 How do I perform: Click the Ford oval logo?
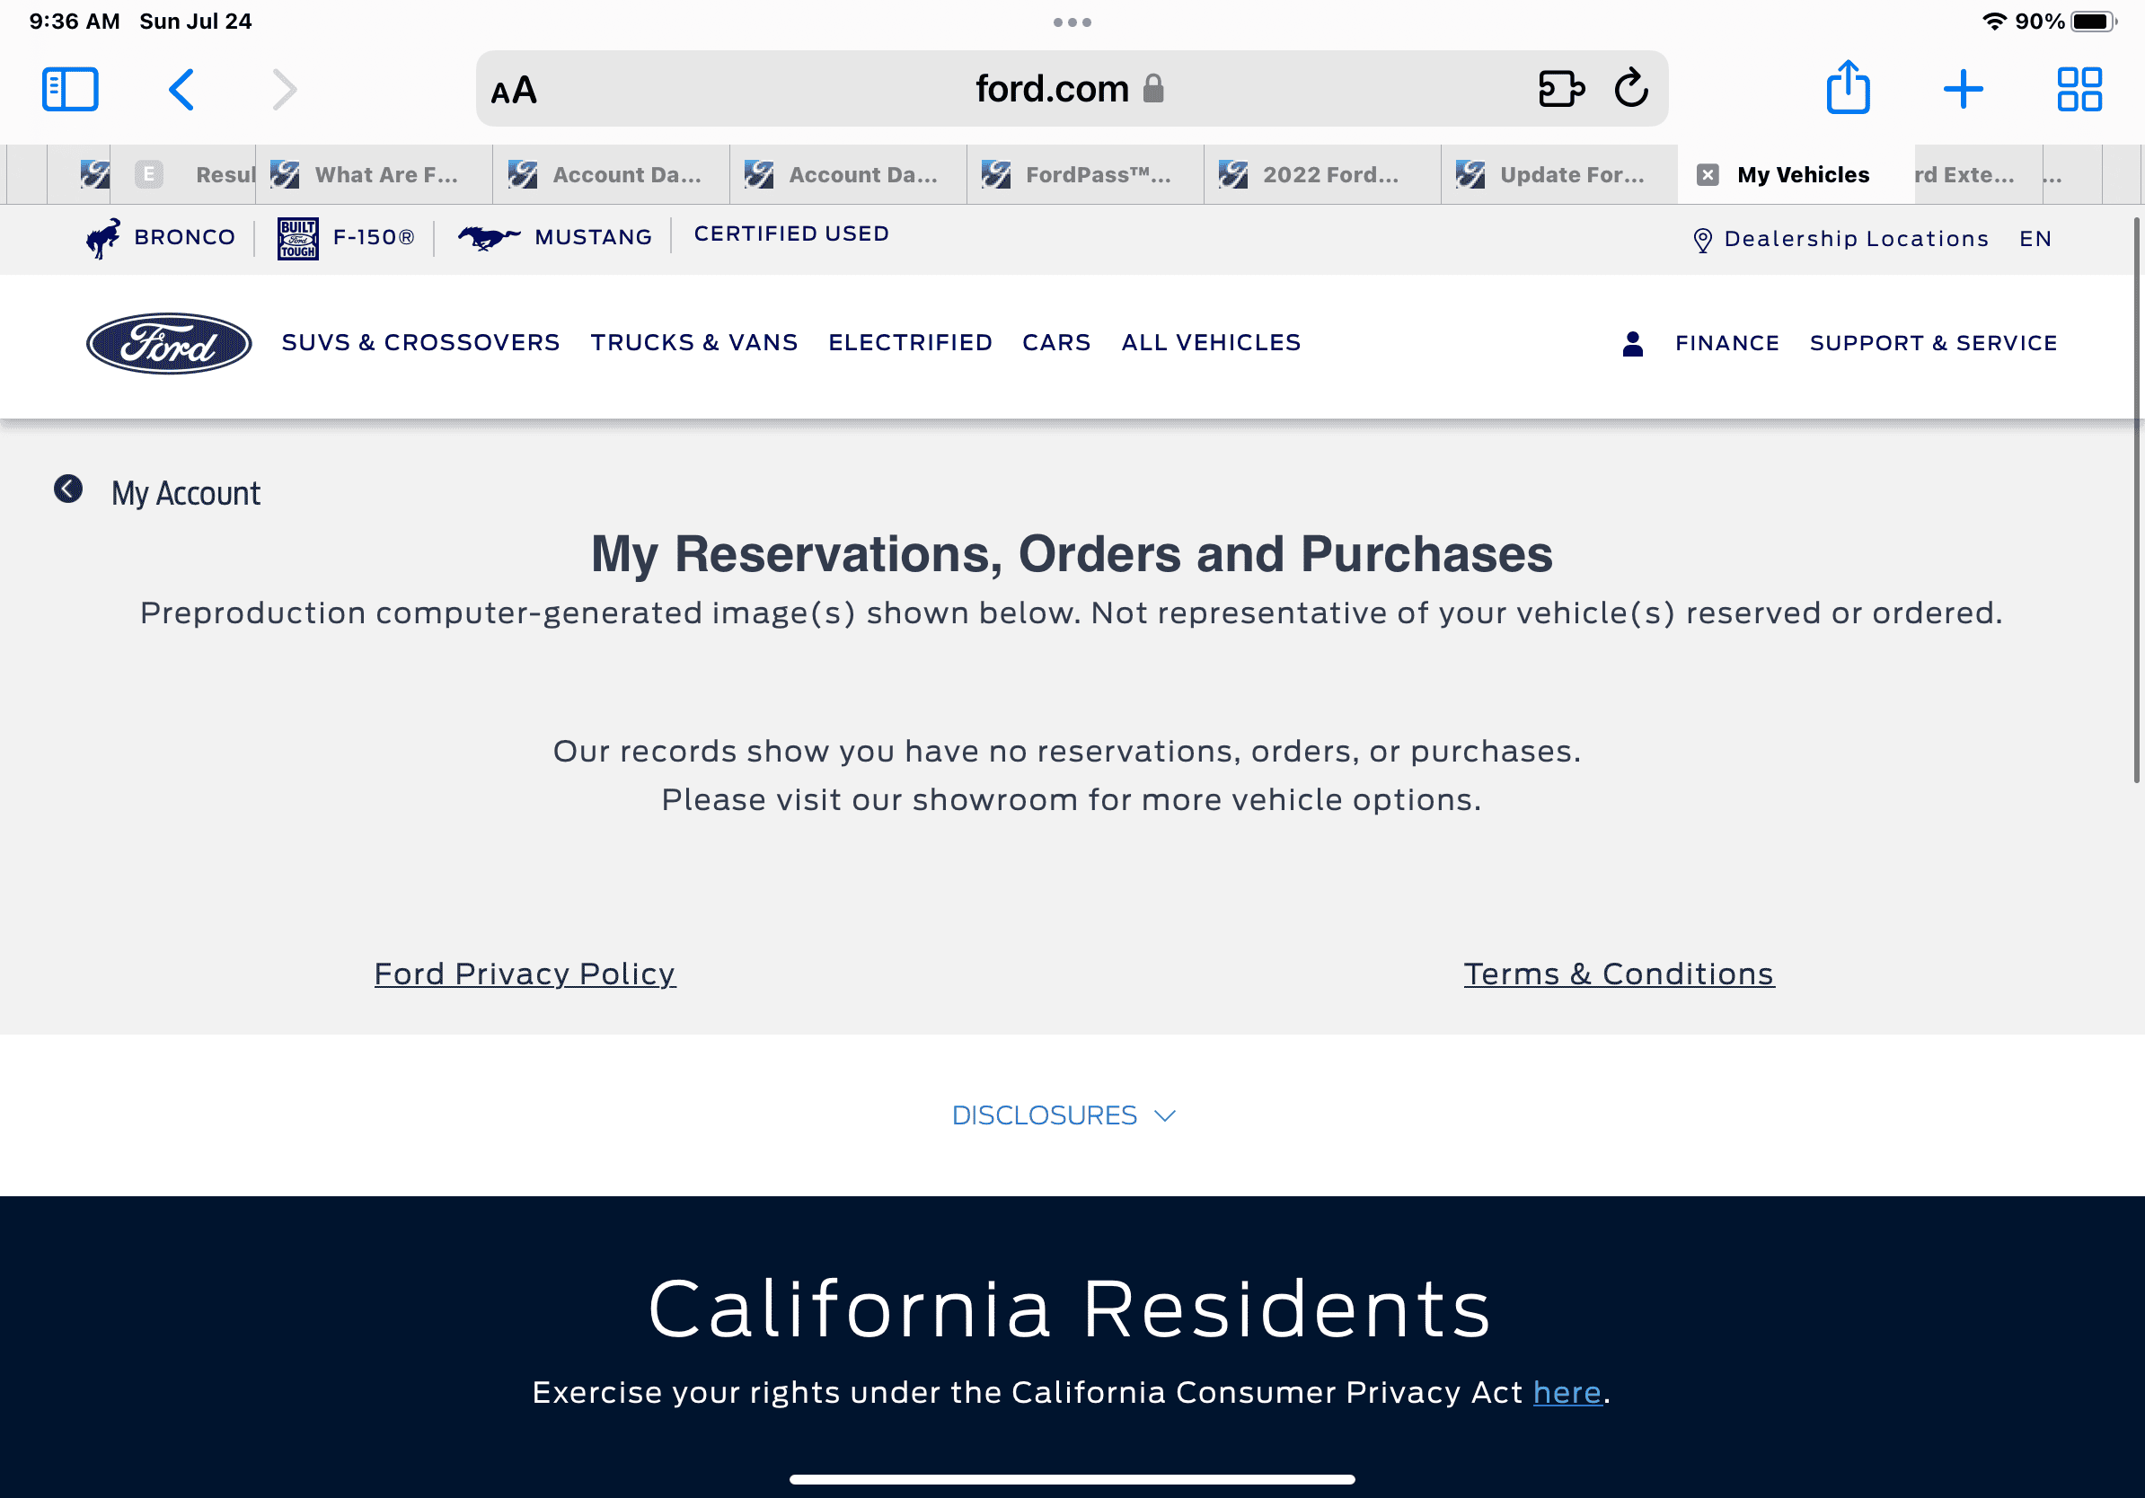coord(169,343)
